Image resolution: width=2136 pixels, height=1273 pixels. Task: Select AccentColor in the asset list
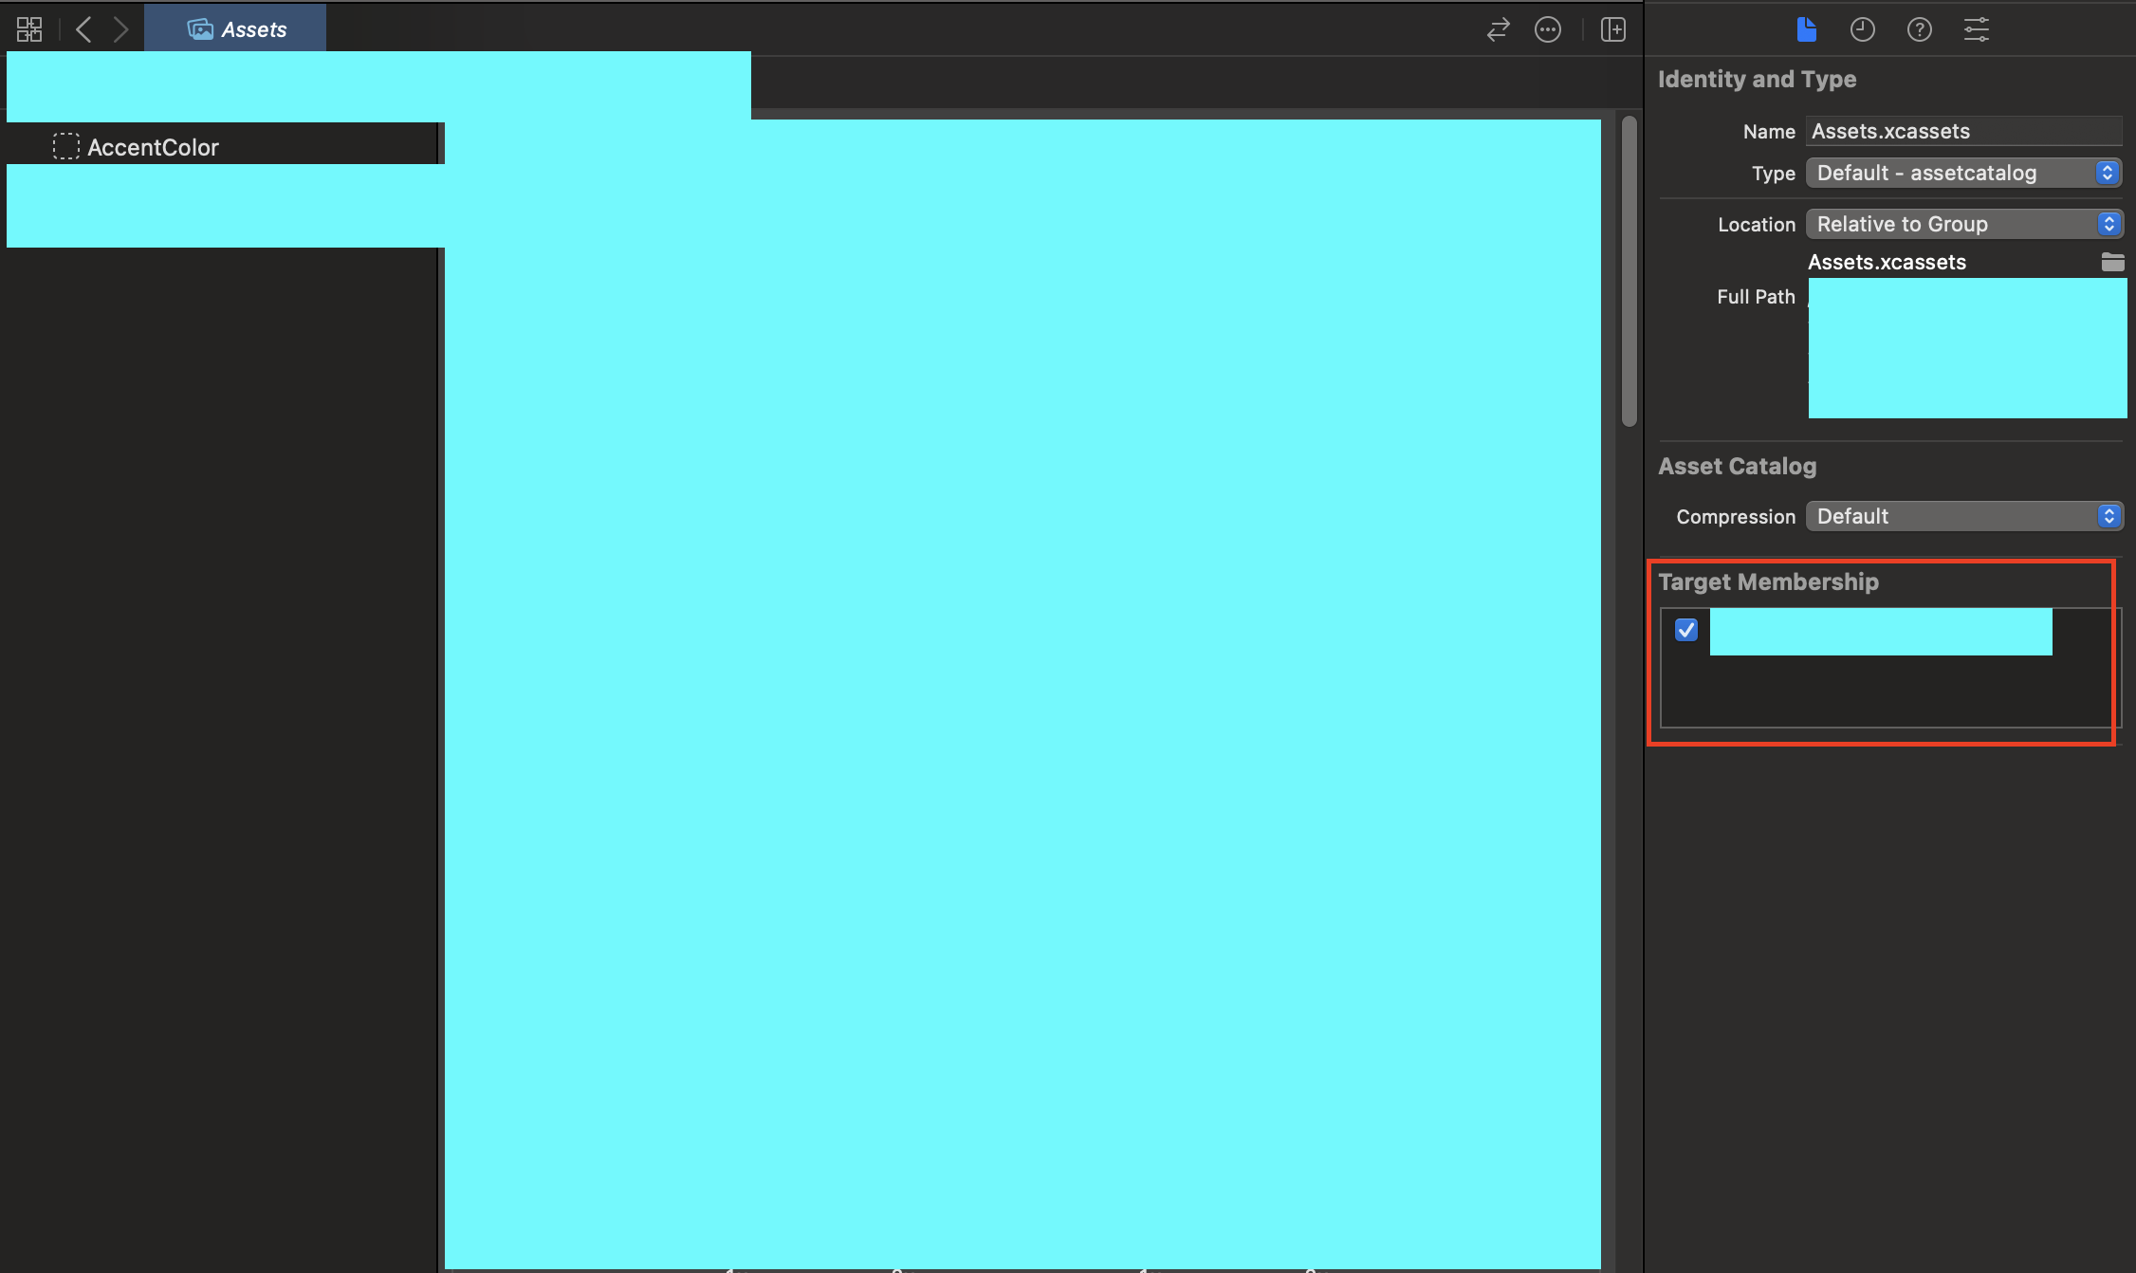coord(153,147)
